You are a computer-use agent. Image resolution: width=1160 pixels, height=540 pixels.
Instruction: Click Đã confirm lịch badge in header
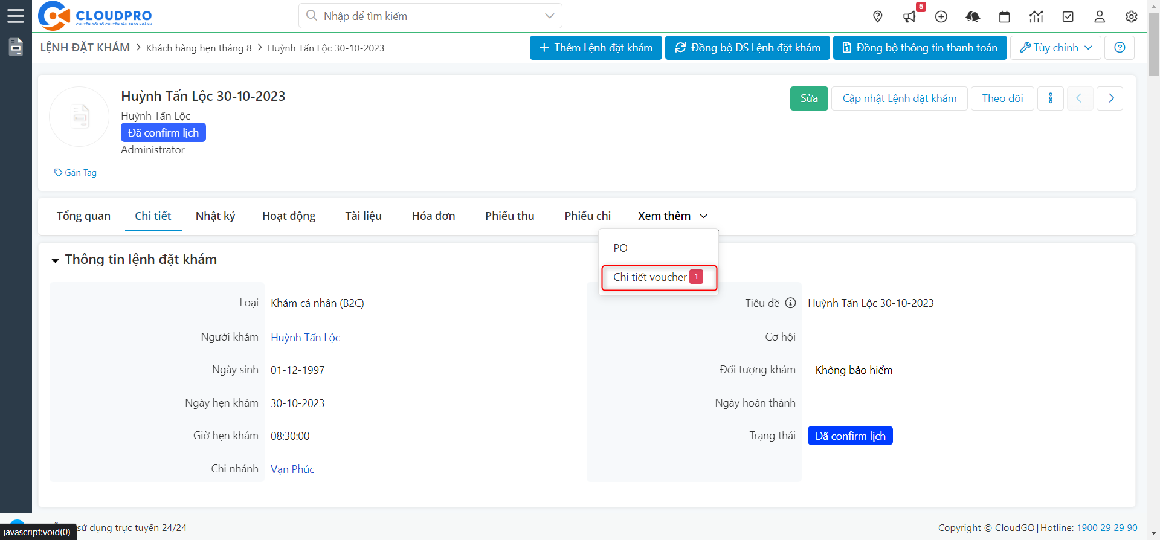click(163, 133)
